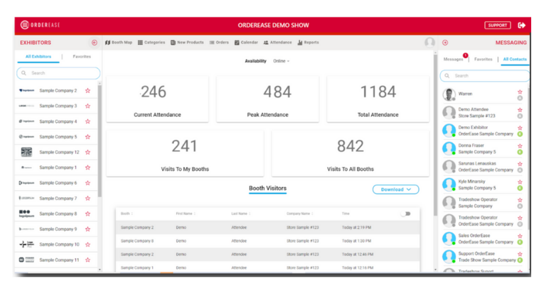The height and width of the screenshot is (300, 540).
Task: Click the main content scrollbar
Action: [435, 134]
